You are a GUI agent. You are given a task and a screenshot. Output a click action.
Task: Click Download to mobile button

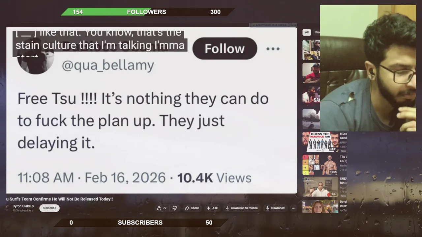tap(241, 208)
